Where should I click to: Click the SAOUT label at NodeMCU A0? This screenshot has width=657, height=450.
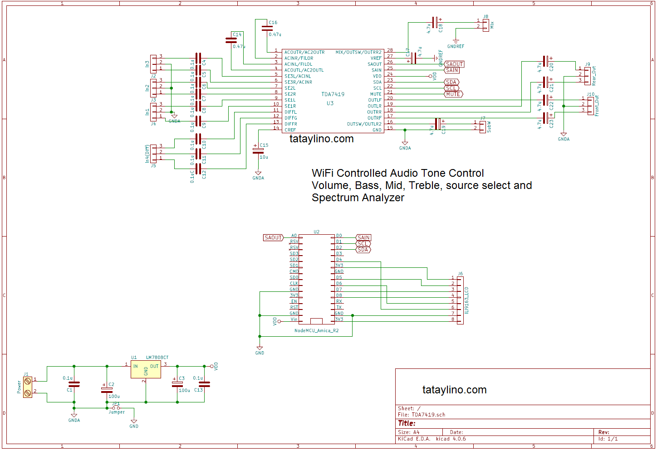coord(274,237)
